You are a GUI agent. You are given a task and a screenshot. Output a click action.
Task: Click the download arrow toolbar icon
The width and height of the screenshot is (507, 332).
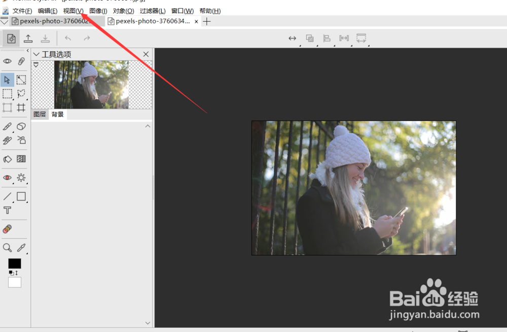(x=45, y=38)
